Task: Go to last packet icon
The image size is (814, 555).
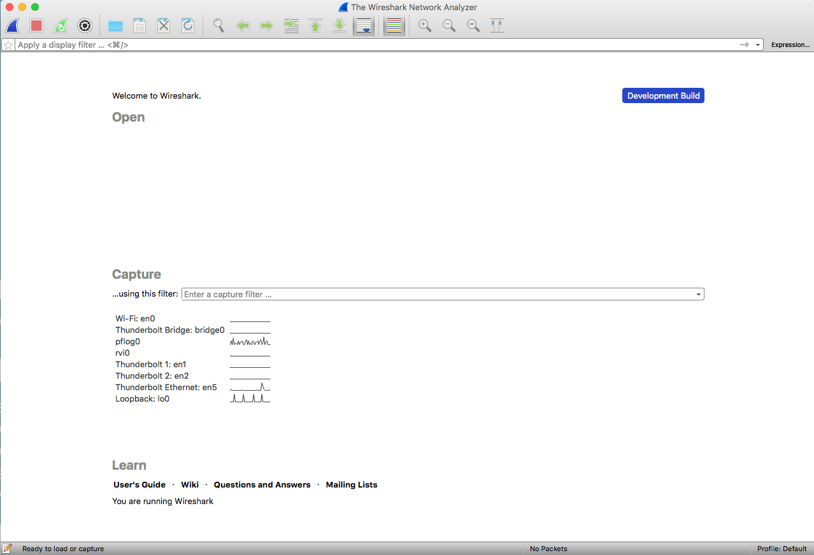Action: (x=339, y=25)
